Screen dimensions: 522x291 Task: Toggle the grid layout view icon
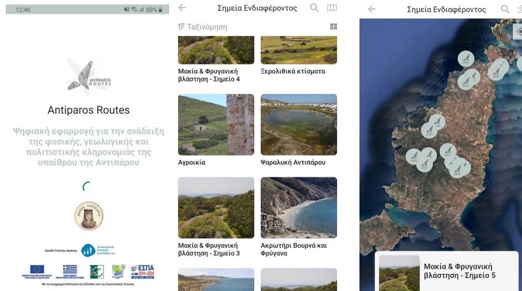click(x=333, y=27)
